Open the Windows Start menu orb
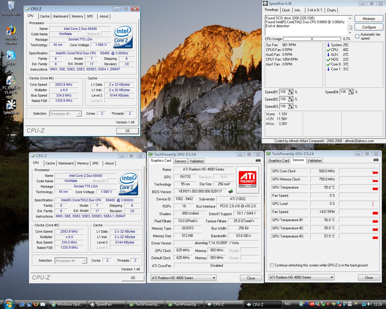 point(8,304)
